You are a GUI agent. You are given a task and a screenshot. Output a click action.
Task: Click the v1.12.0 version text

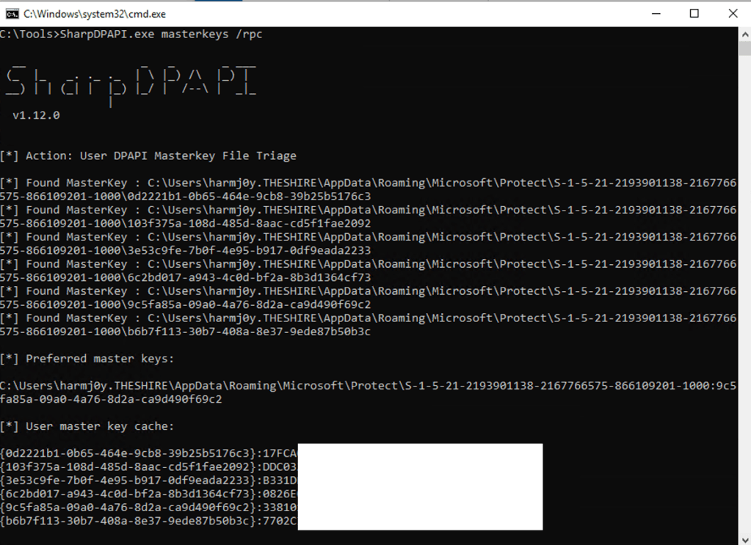[36, 115]
